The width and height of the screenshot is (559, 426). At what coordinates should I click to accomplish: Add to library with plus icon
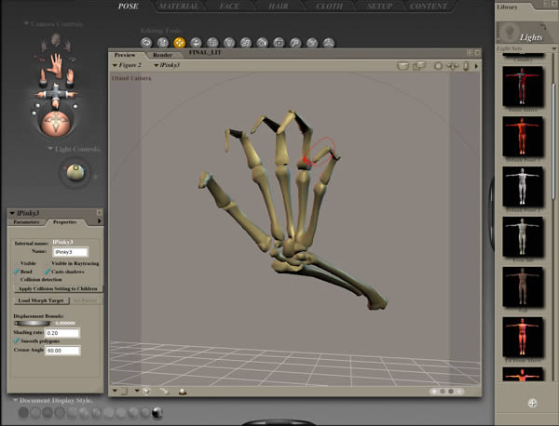(x=532, y=403)
